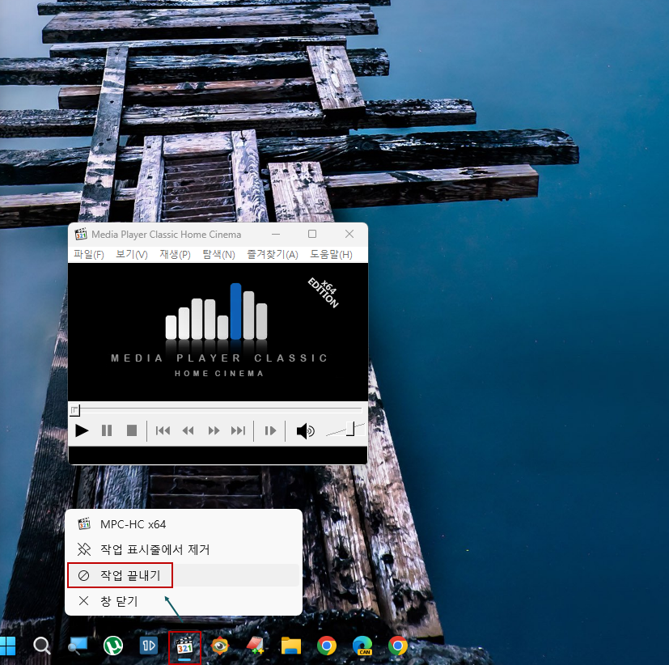Click the Pause button in the player
This screenshot has height=665, width=669.
coord(107,431)
